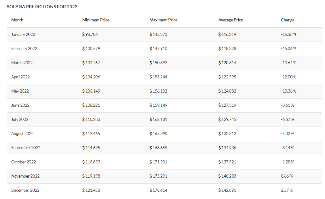325x199 pixels.
Task: Click minimum price $ 106.149
Action: 91,91
